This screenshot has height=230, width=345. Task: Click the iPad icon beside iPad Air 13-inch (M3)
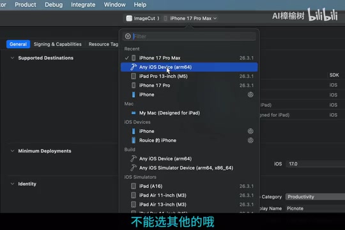[x=134, y=204]
